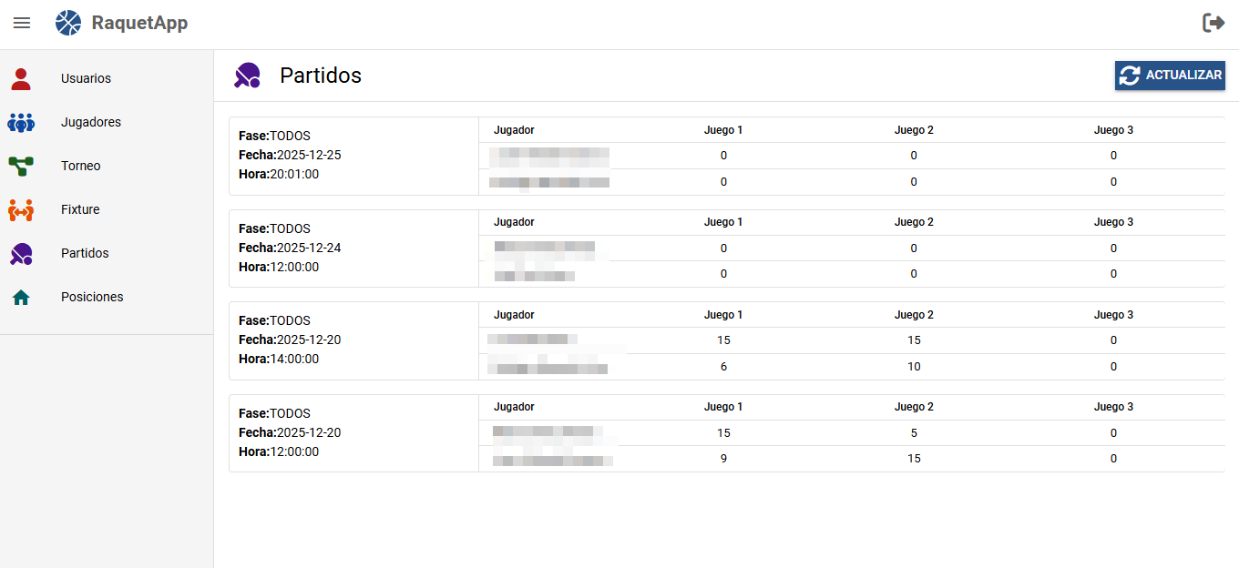Select the red Usuarios person icon
Viewport: 1239px width, 568px height.
coord(21,78)
